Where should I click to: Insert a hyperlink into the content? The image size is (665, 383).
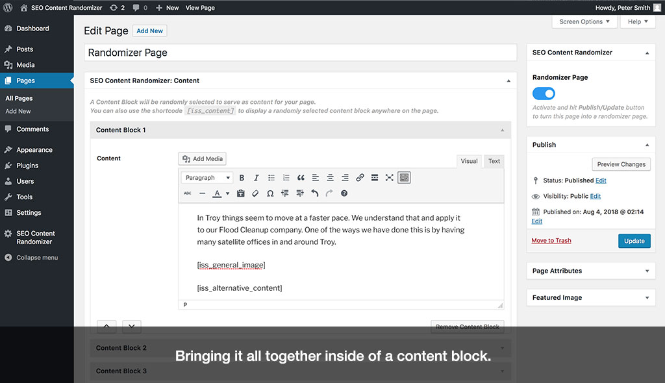point(360,177)
